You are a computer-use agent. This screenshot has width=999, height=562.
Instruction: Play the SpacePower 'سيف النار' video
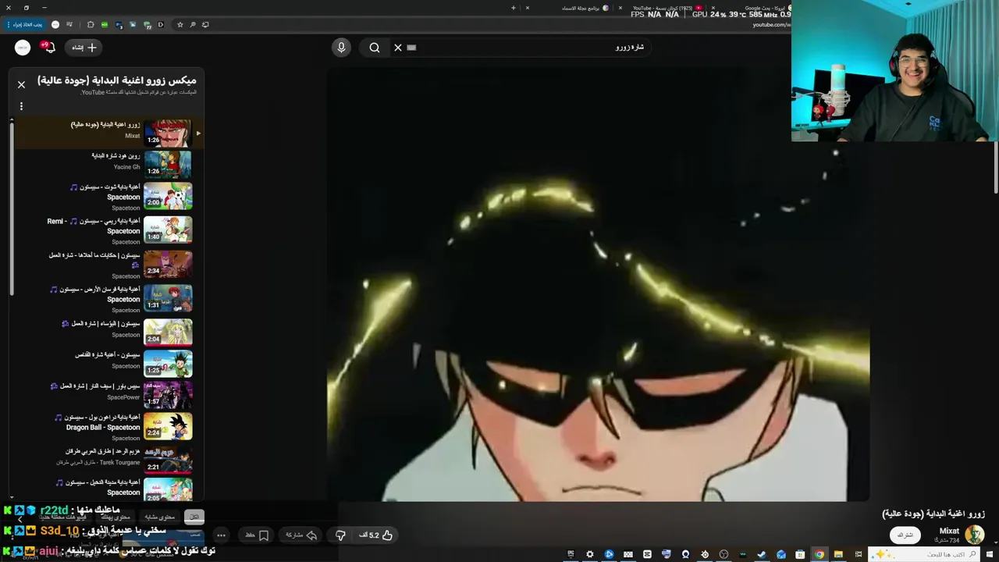168,395
